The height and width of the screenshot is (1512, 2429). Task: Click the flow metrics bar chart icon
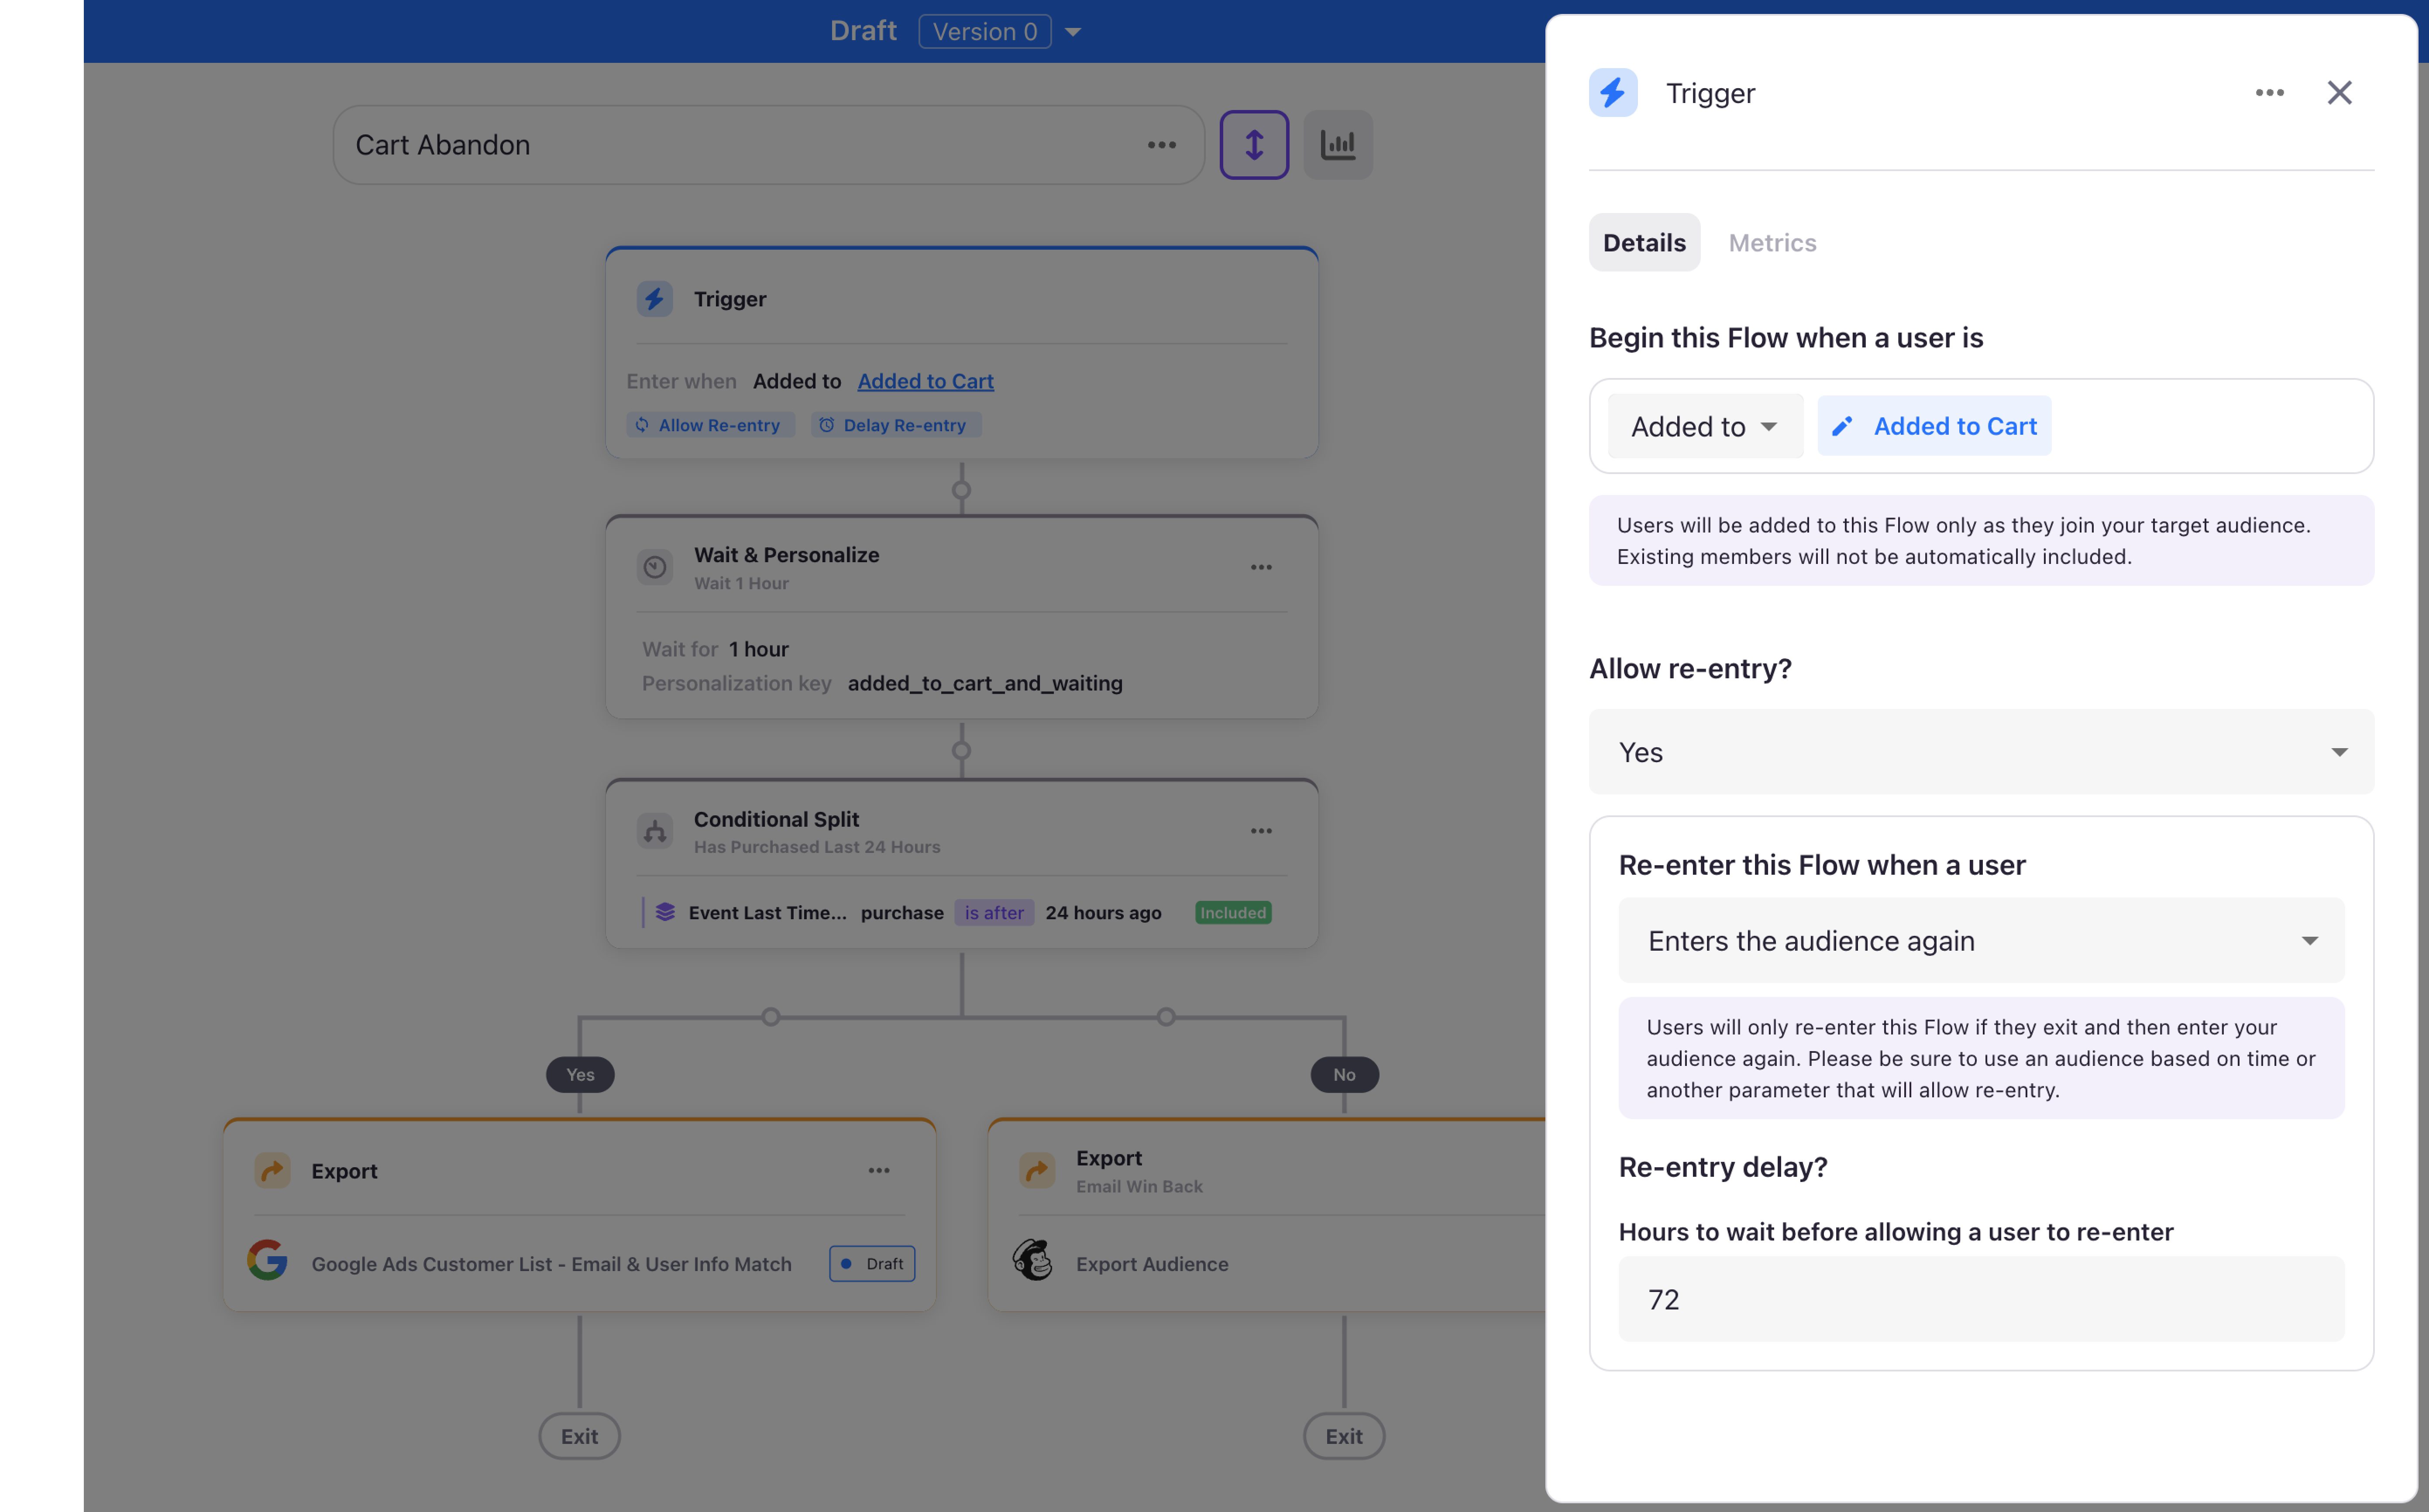(1338, 145)
